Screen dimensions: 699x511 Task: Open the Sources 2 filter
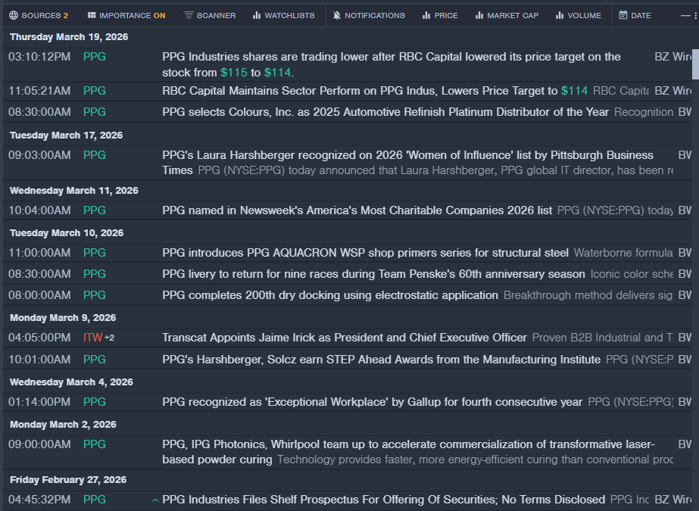39,16
